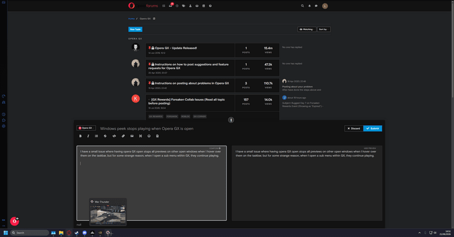Click the taskbar Search box

point(30,232)
